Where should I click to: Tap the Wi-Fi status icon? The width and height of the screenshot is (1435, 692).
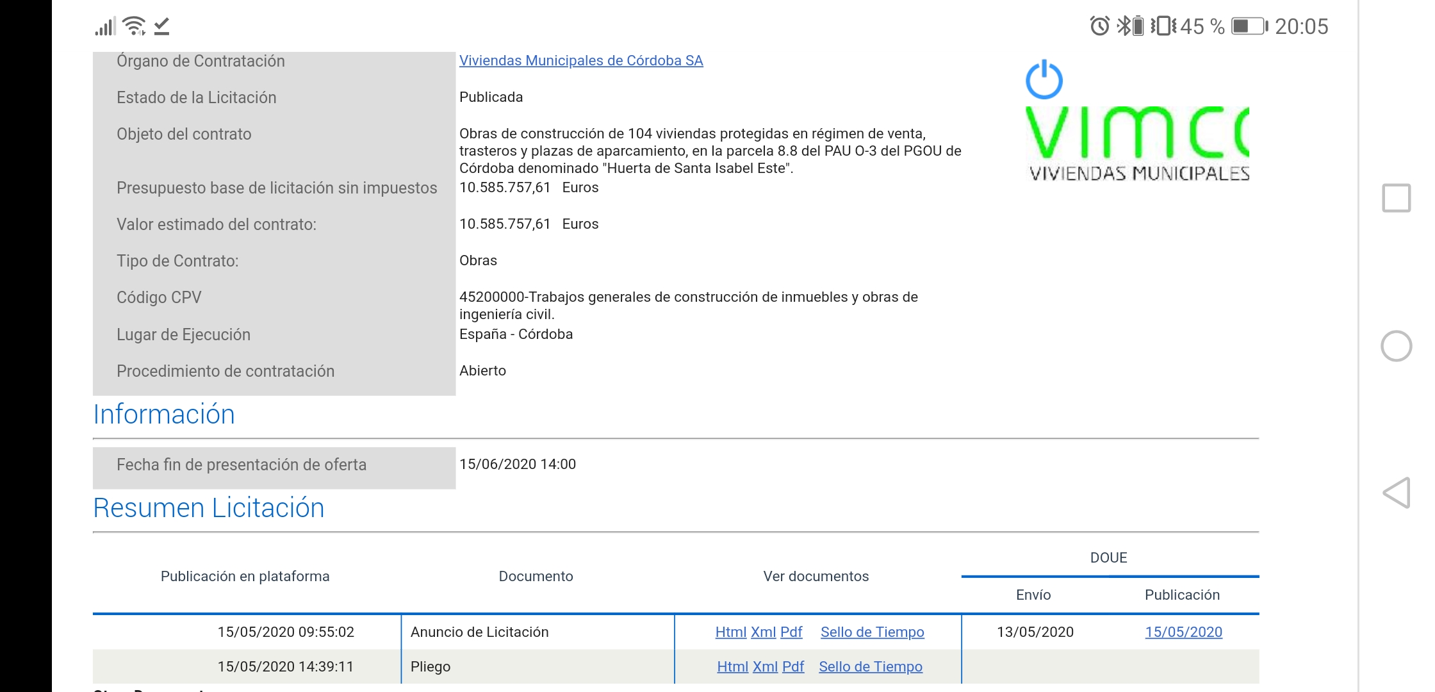pos(134,26)
